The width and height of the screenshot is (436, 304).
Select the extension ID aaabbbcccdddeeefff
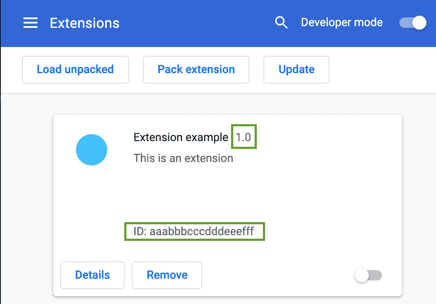point(194,231)
